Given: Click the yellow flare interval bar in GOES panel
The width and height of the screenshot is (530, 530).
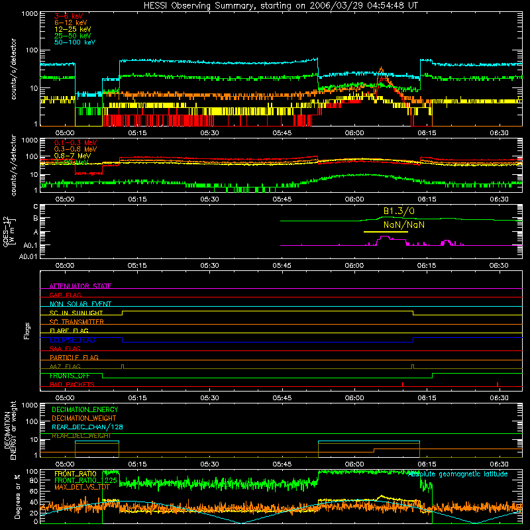Looking at the screenshot, I should (x=386, y=232).
